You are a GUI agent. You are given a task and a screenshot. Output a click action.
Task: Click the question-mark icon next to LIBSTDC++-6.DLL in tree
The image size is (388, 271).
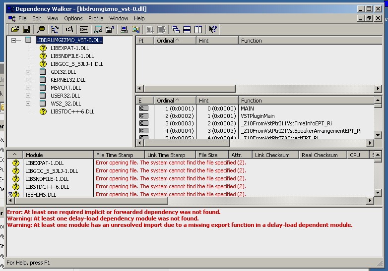[43, 111]
